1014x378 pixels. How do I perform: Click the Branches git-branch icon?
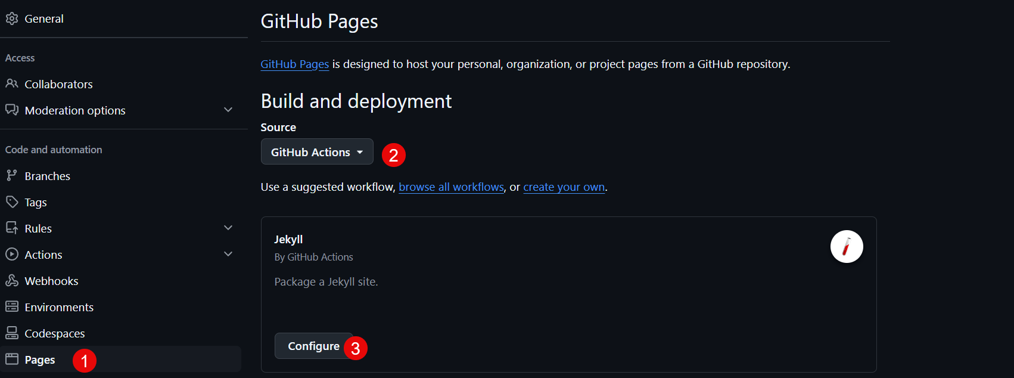[x=12, y=175]
